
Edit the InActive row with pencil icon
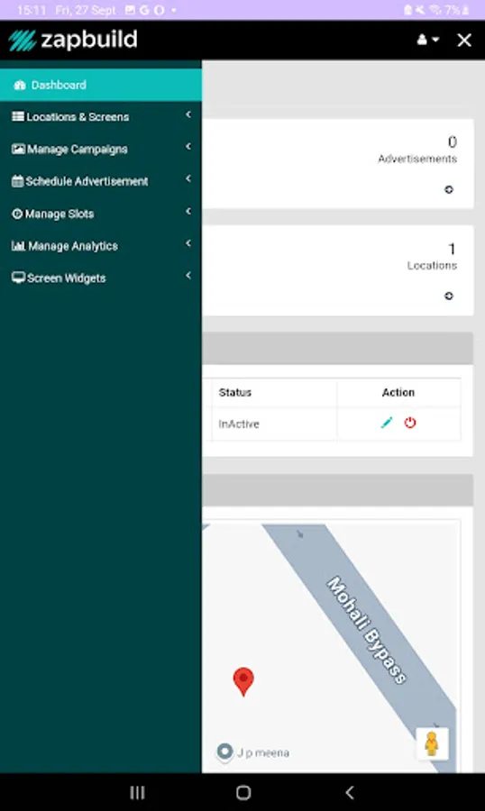(x=387, y=423)
